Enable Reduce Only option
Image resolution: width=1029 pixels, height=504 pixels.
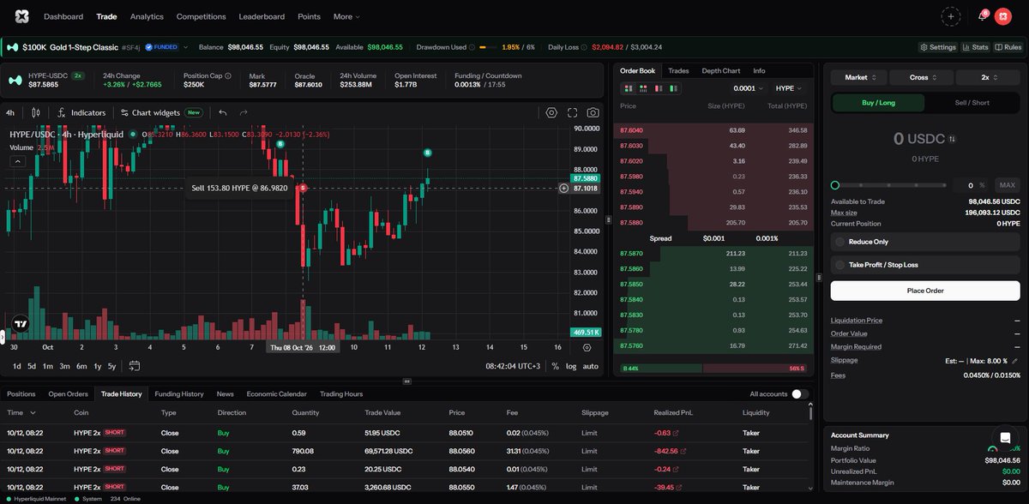pyautogui.click(x=925, y=242)
